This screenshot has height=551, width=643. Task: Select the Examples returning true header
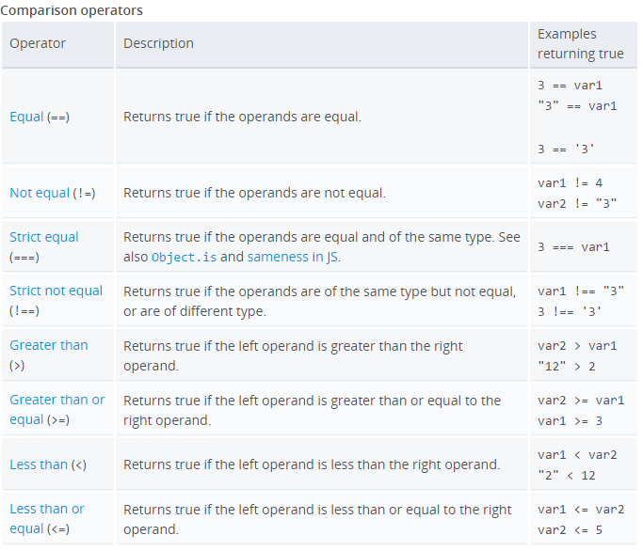tap(580, 43)
